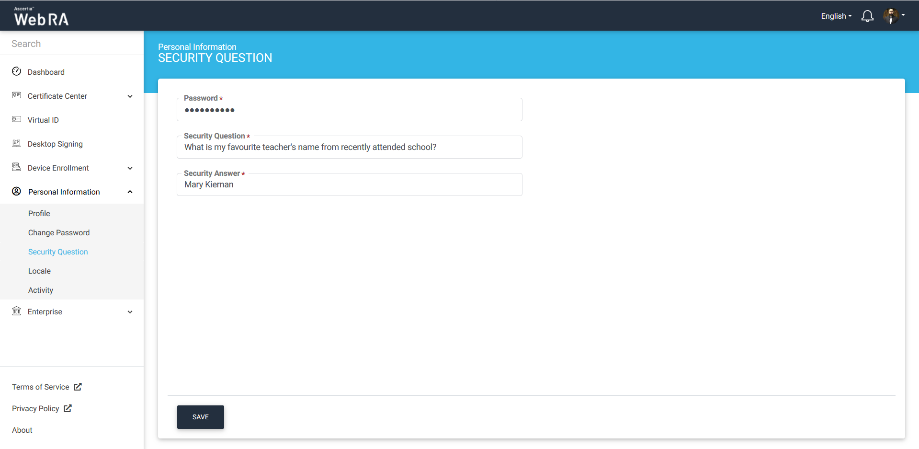Screen dimensions: 919x449
Task: Click the Terms of Service external-link icon
Action: pyautogui.click(x=78, y=387)
